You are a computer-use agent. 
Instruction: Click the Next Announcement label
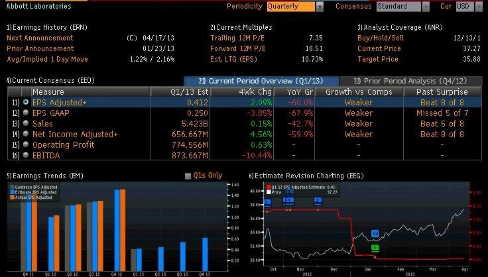tap(40, 38)
